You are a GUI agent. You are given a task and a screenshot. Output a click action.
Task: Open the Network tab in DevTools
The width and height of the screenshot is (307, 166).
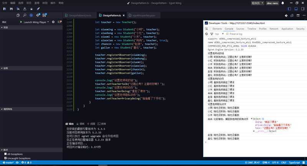[274, 29]
